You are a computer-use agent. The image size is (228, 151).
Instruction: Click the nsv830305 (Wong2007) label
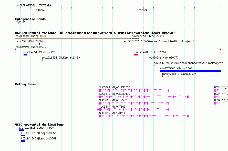click(31, 47)
